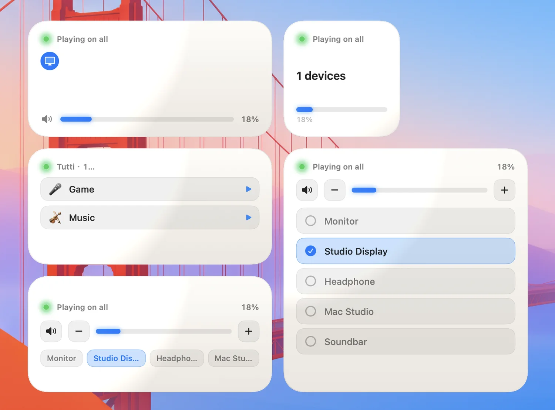
Task: Click green status dot in large right widget
Action: coord(302,167)
